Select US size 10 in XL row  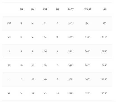pyautogui.click(x=57, y=93)
